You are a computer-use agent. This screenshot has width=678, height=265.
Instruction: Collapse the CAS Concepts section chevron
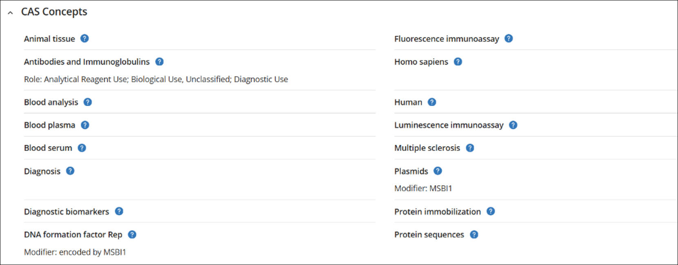tap(11, 13)
